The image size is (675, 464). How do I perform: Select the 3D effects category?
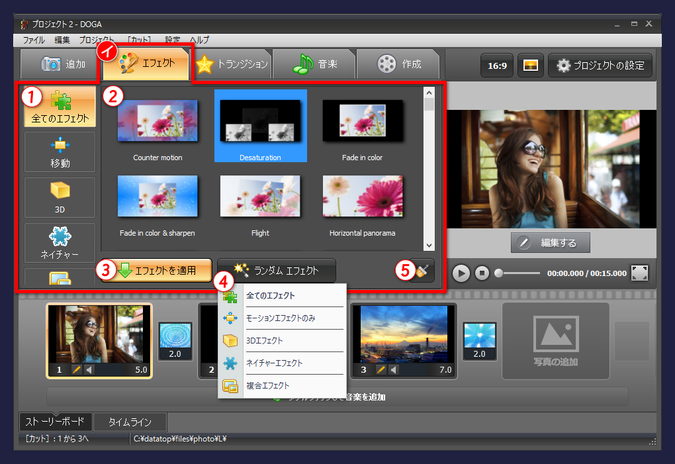[60, 197]
